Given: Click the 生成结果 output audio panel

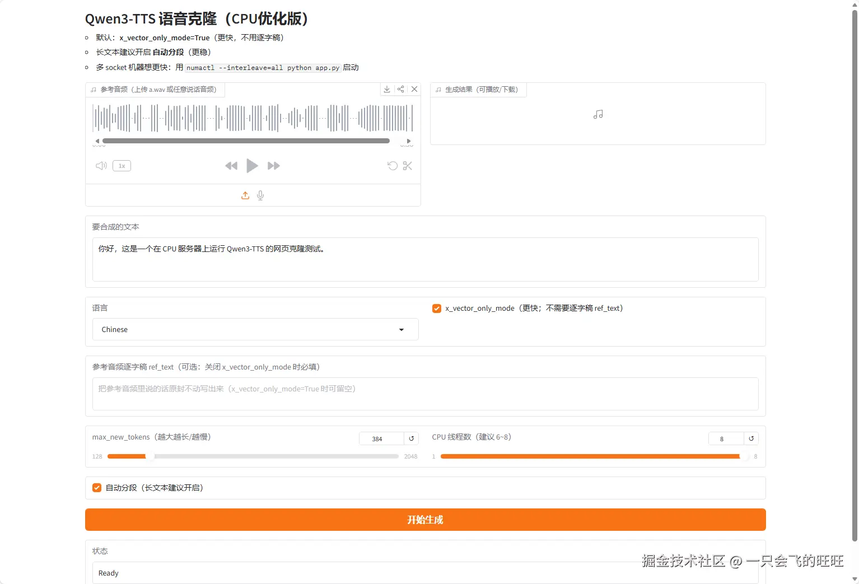Looking at the screenshot, I should [598, 114].
